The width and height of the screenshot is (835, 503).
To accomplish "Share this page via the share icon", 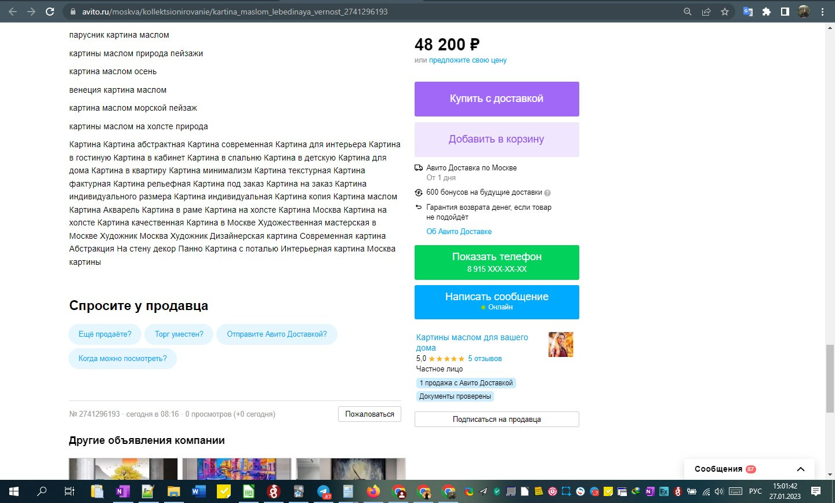I will point(706,12).
